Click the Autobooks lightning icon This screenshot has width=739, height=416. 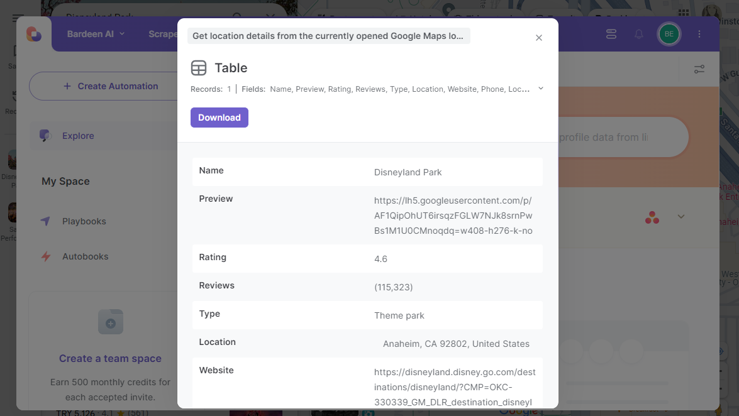46,256
